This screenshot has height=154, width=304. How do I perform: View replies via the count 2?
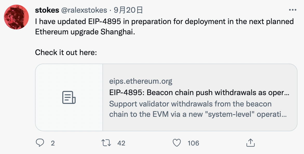coord(53,143)
